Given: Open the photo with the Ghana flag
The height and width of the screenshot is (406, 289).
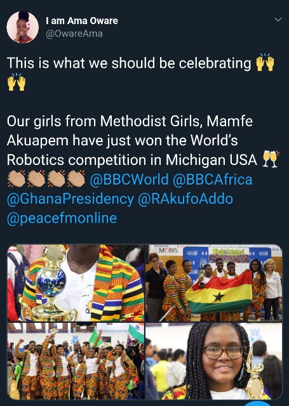Looking at the screenshot, I should pos(214,283).
